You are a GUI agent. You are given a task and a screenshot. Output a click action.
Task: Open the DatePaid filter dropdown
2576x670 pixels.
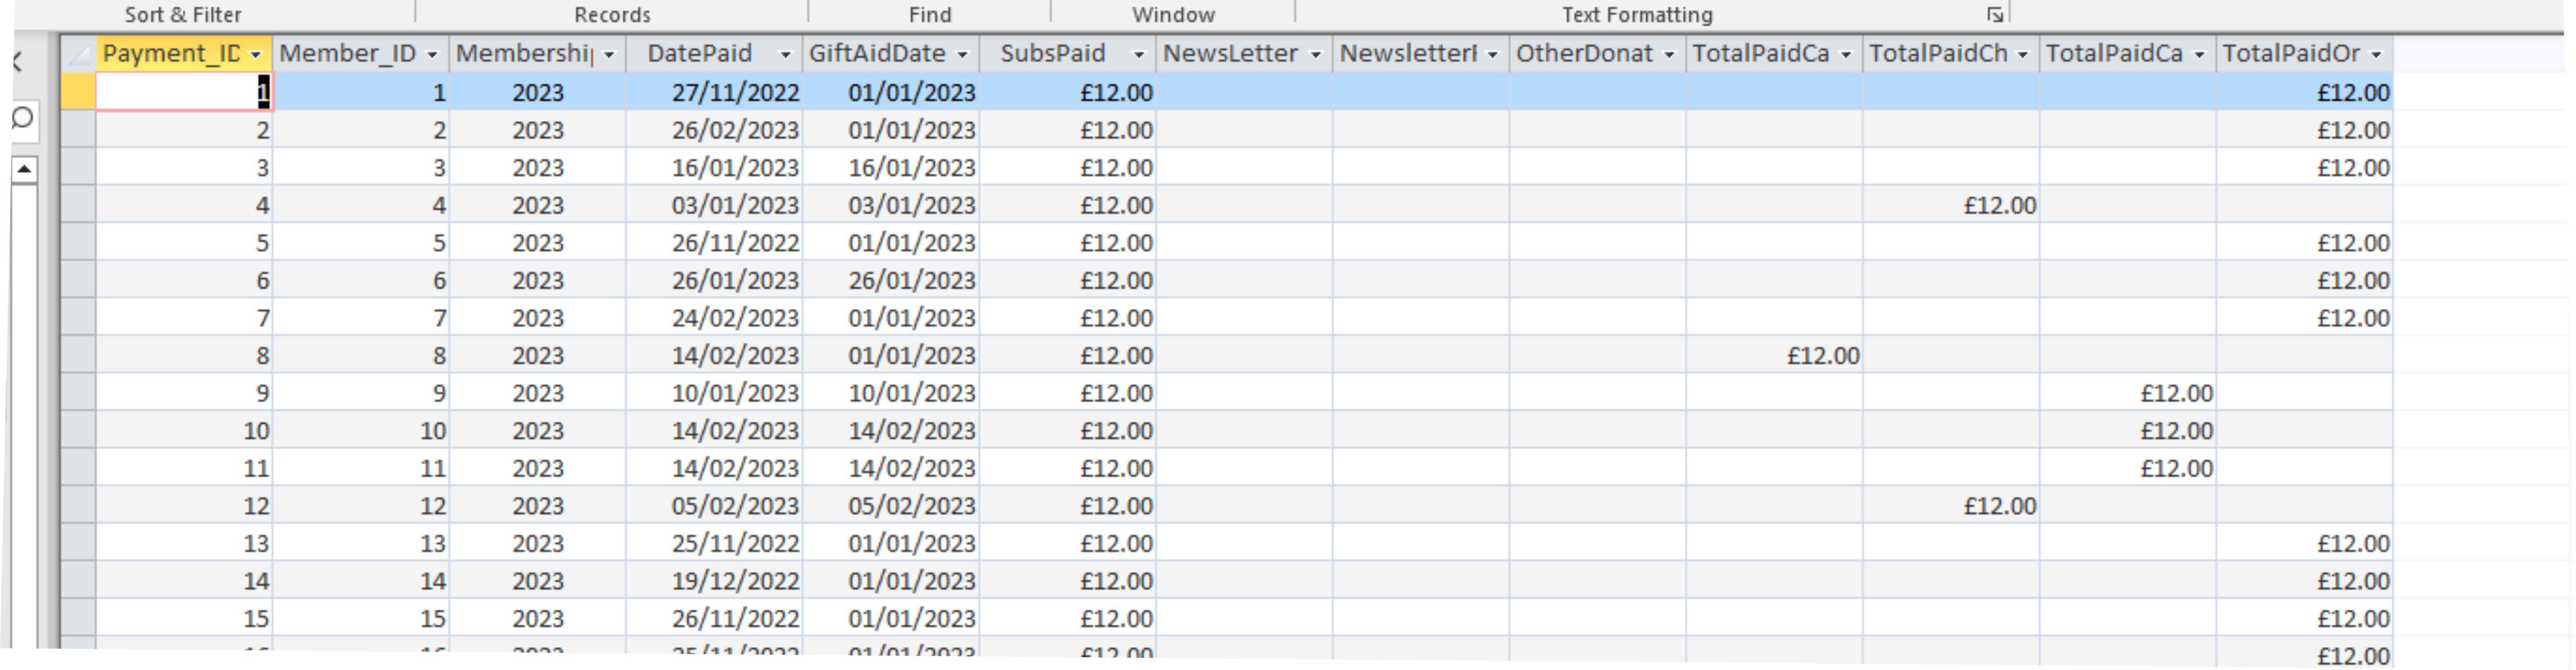[786, 55]
